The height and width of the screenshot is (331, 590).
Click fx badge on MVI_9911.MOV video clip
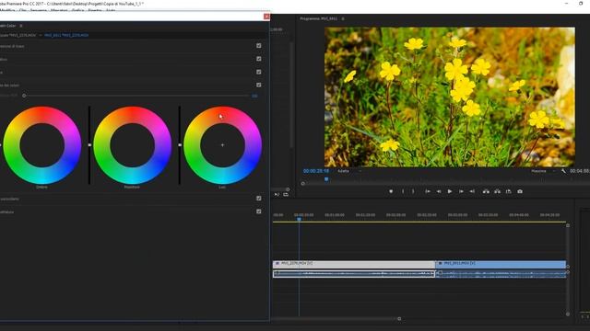441,264
